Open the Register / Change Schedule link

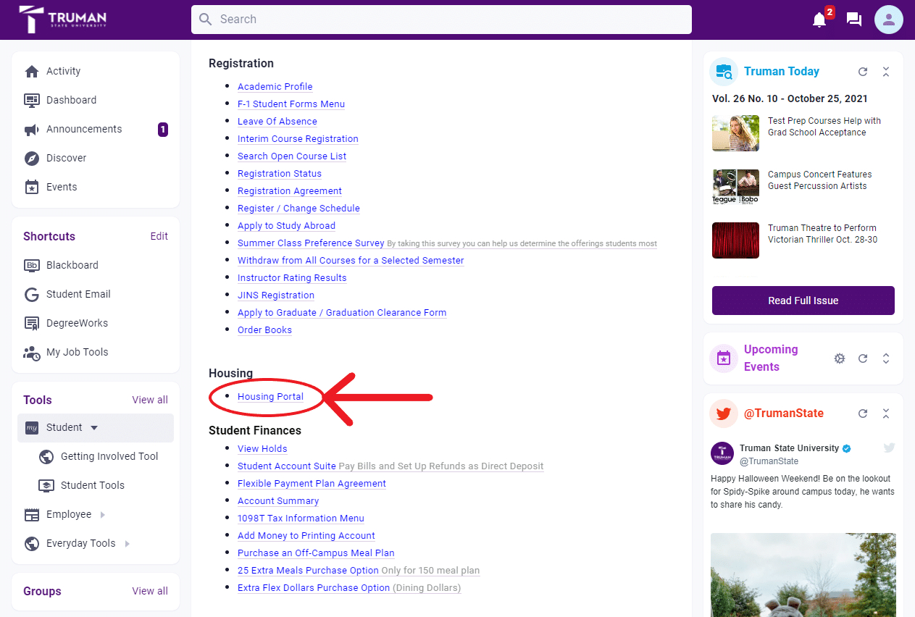298,208
